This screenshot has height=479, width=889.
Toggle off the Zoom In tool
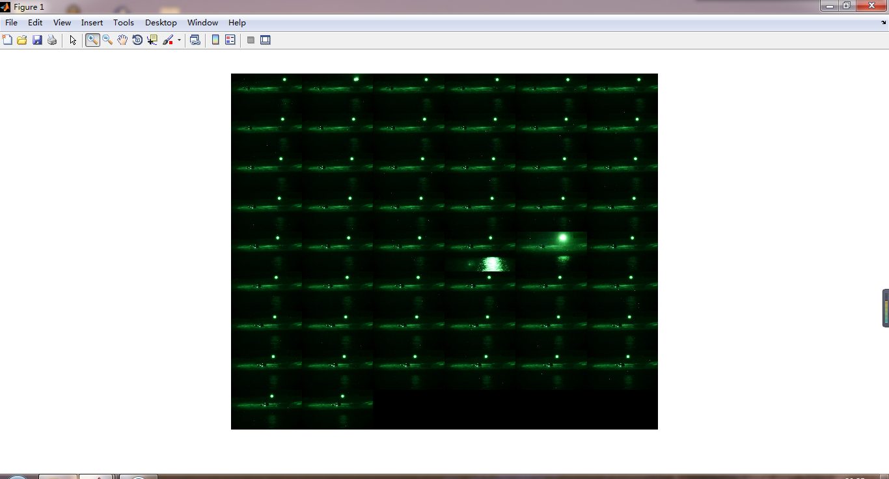(92, 40)
